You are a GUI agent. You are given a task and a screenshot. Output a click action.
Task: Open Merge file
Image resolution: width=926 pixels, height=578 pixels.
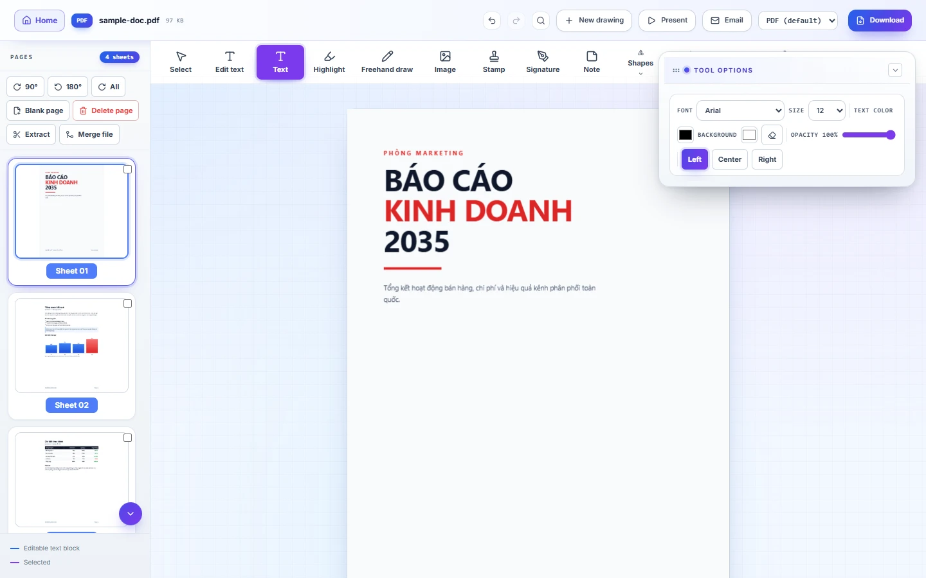[x=89, y=134]
